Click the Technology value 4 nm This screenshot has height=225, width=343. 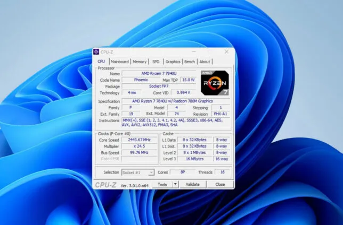[x=132, y=93]
